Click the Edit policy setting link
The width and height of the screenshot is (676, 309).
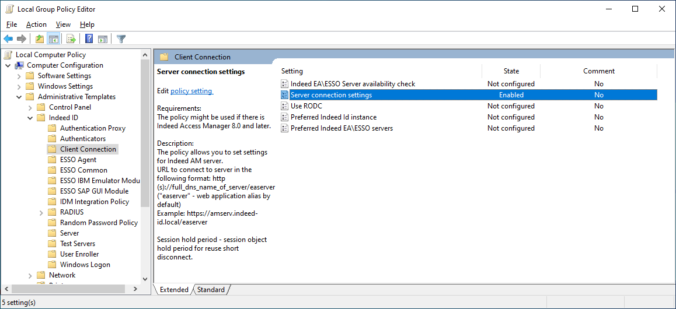tap(191, 91)
